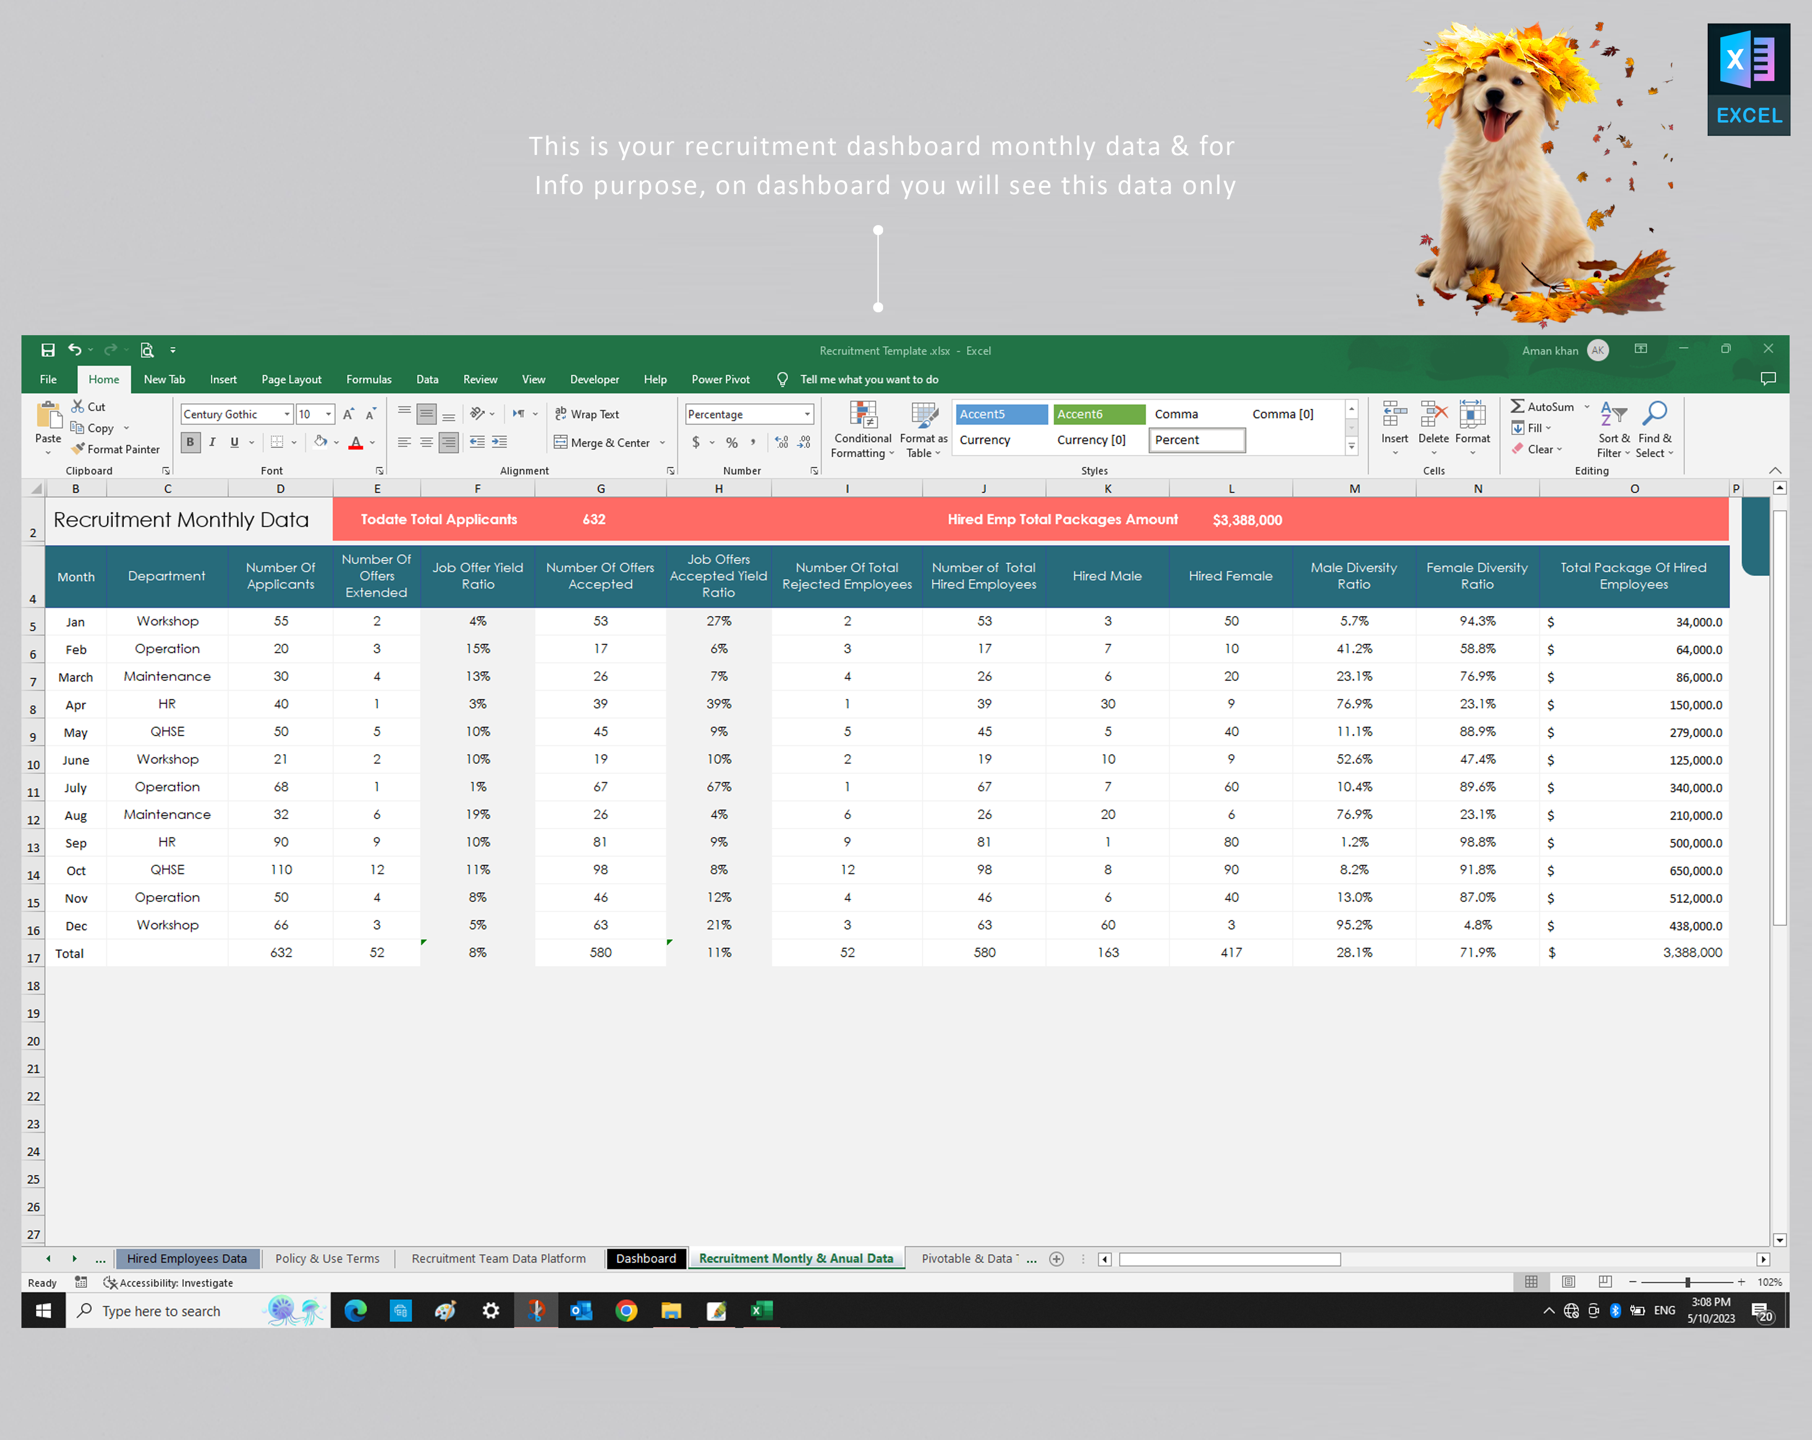This screenshot has width=1812, height=1440.
Task: Click the Decrease Indent icon
Action: click(x=476, y=442)
